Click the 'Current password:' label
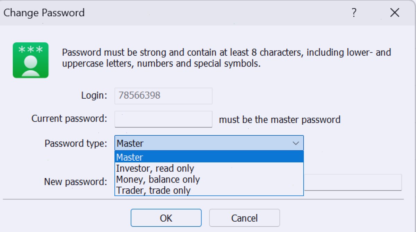This screenshot has height=232, width=416. (x=69, y=119)
